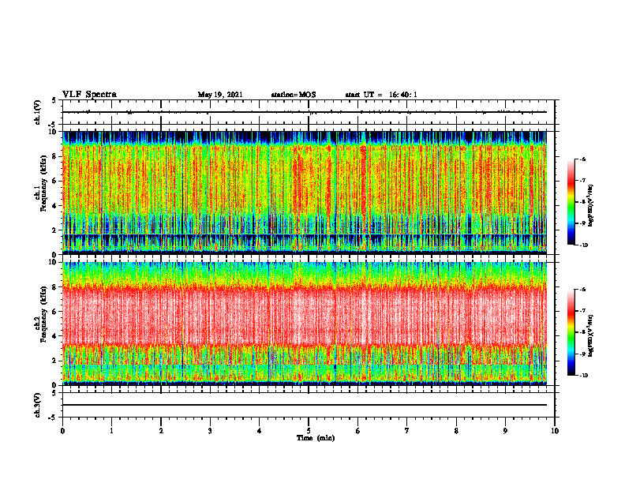Click the time axis tick label "5"

[x=309, y=431]
